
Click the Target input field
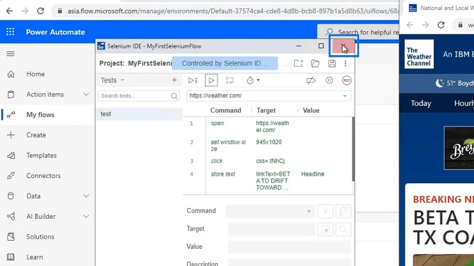[x=271, y=229]
